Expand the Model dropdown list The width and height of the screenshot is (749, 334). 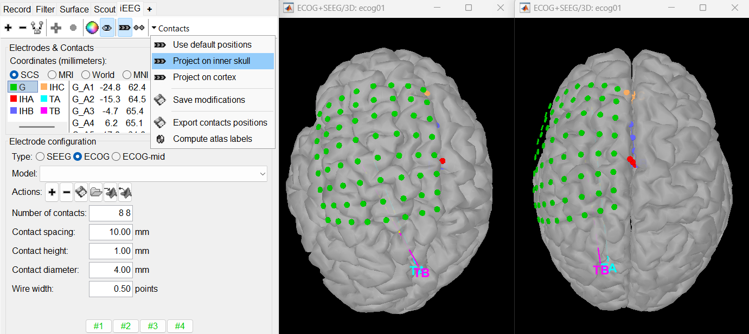[x=263, y=174]
